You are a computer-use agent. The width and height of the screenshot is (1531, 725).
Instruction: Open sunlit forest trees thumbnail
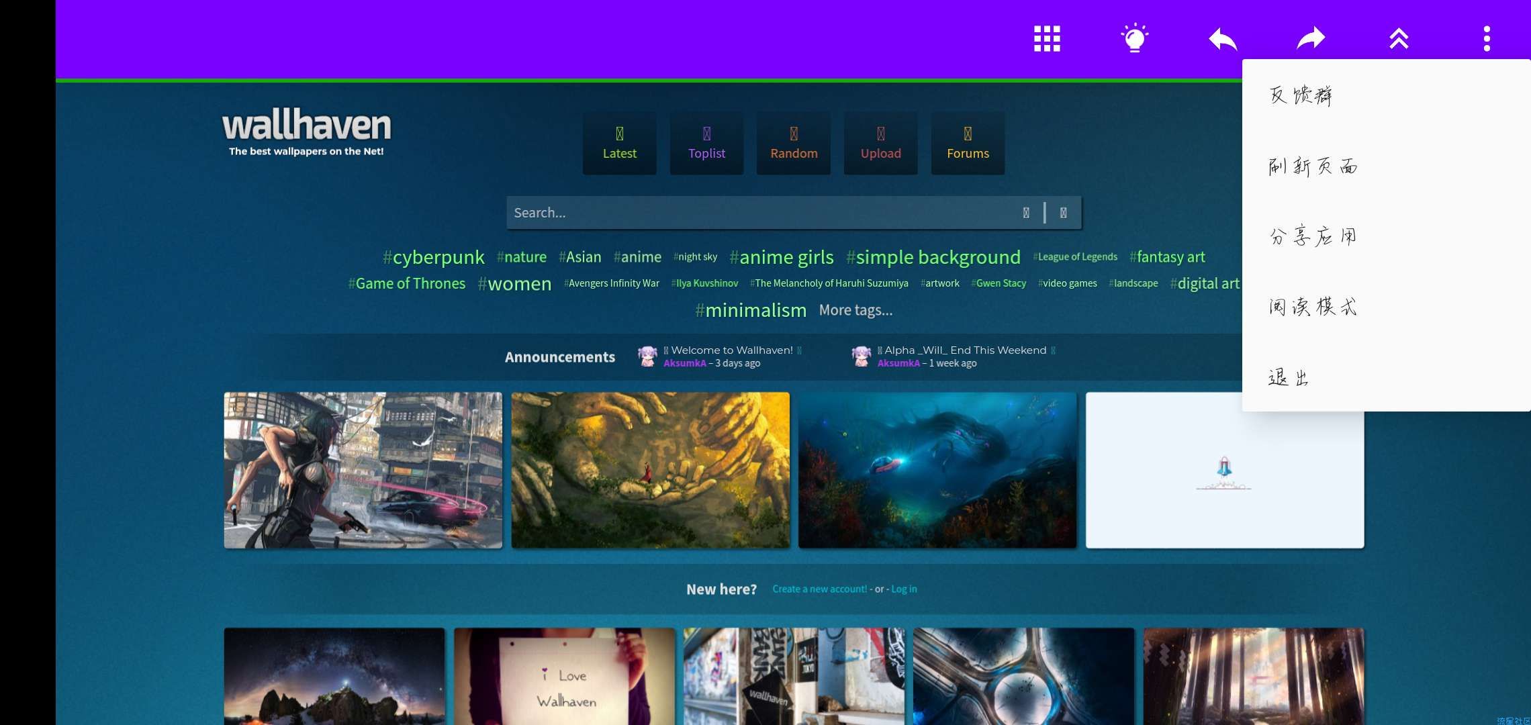coord(1254,676)
